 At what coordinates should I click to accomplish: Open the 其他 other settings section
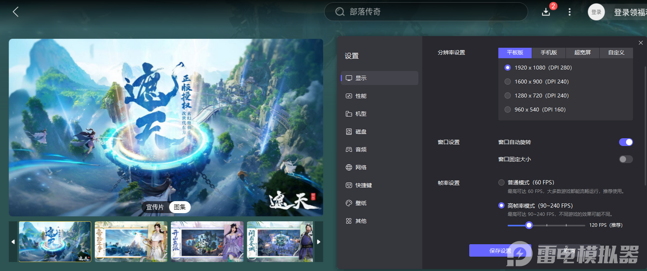[380, 221]
